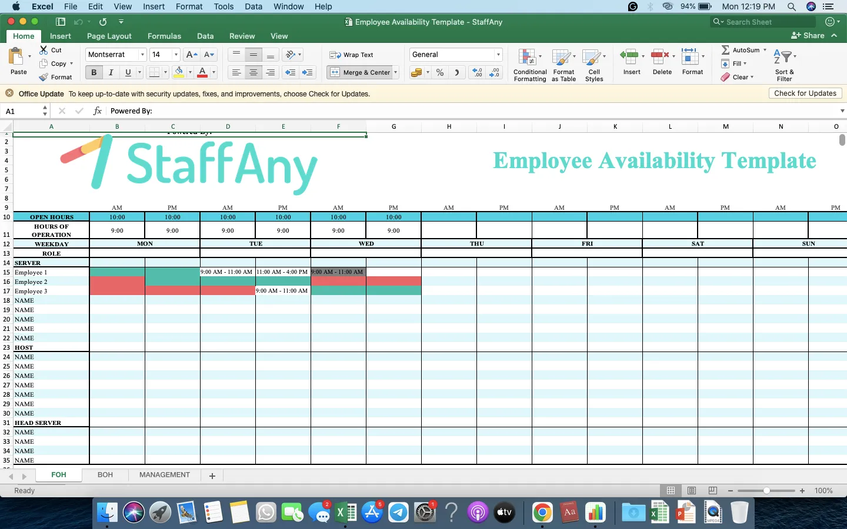Click the Check for Updates button
The width and height of the screenshot is (847, 529).
(x=805, y=93)
